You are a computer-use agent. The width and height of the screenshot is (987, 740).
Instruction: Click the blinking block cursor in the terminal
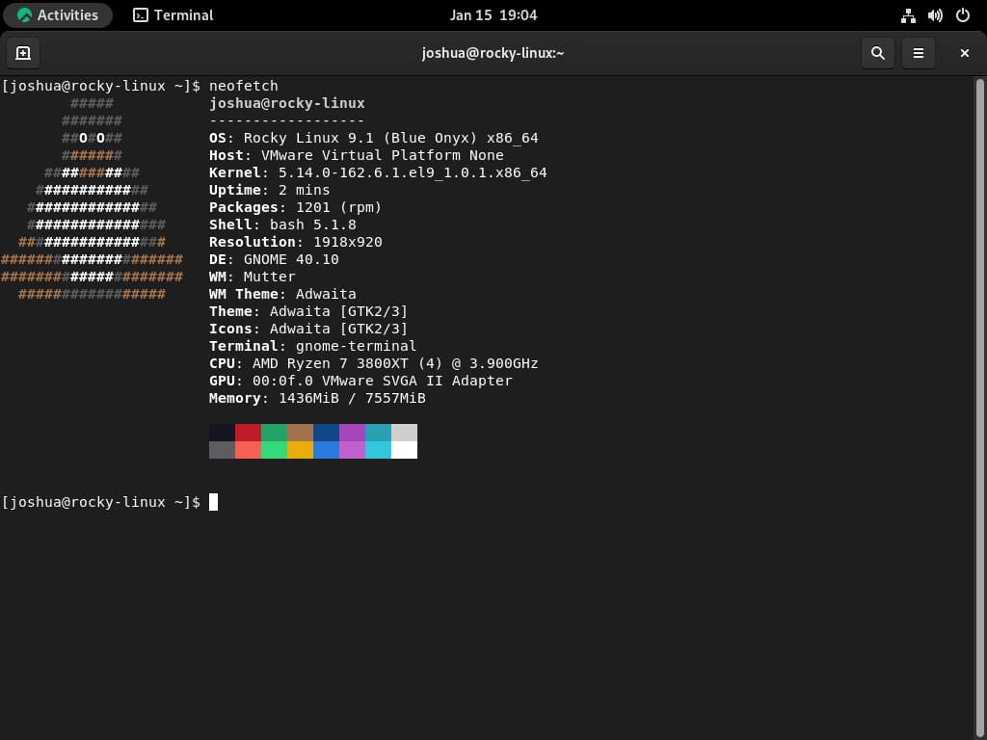pos(212,501)
